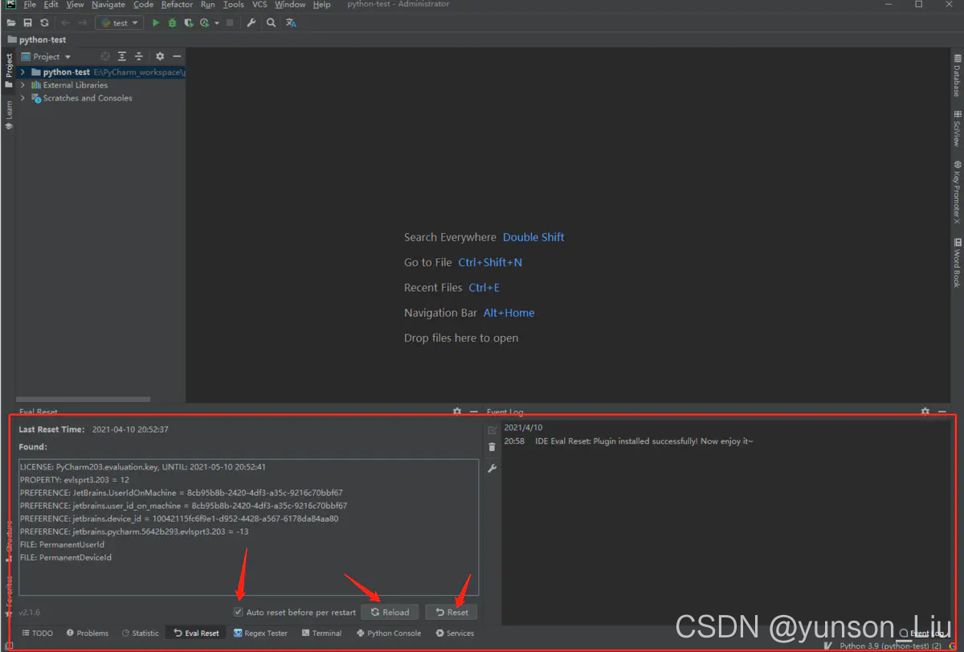Click python-test breadcrumb in navigation bar
Screen dimensions: 964x652
(x=36, y=39)
